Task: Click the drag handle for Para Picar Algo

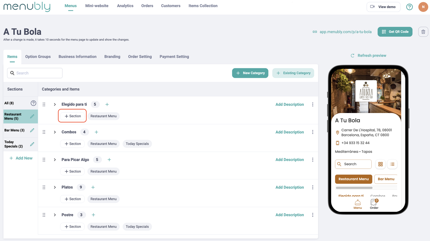Action: point(44,160)
